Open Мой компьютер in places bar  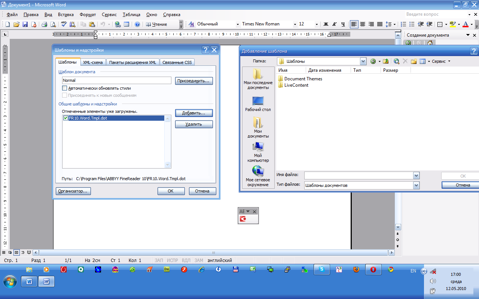pyautogui.click(x=258, y=152)
